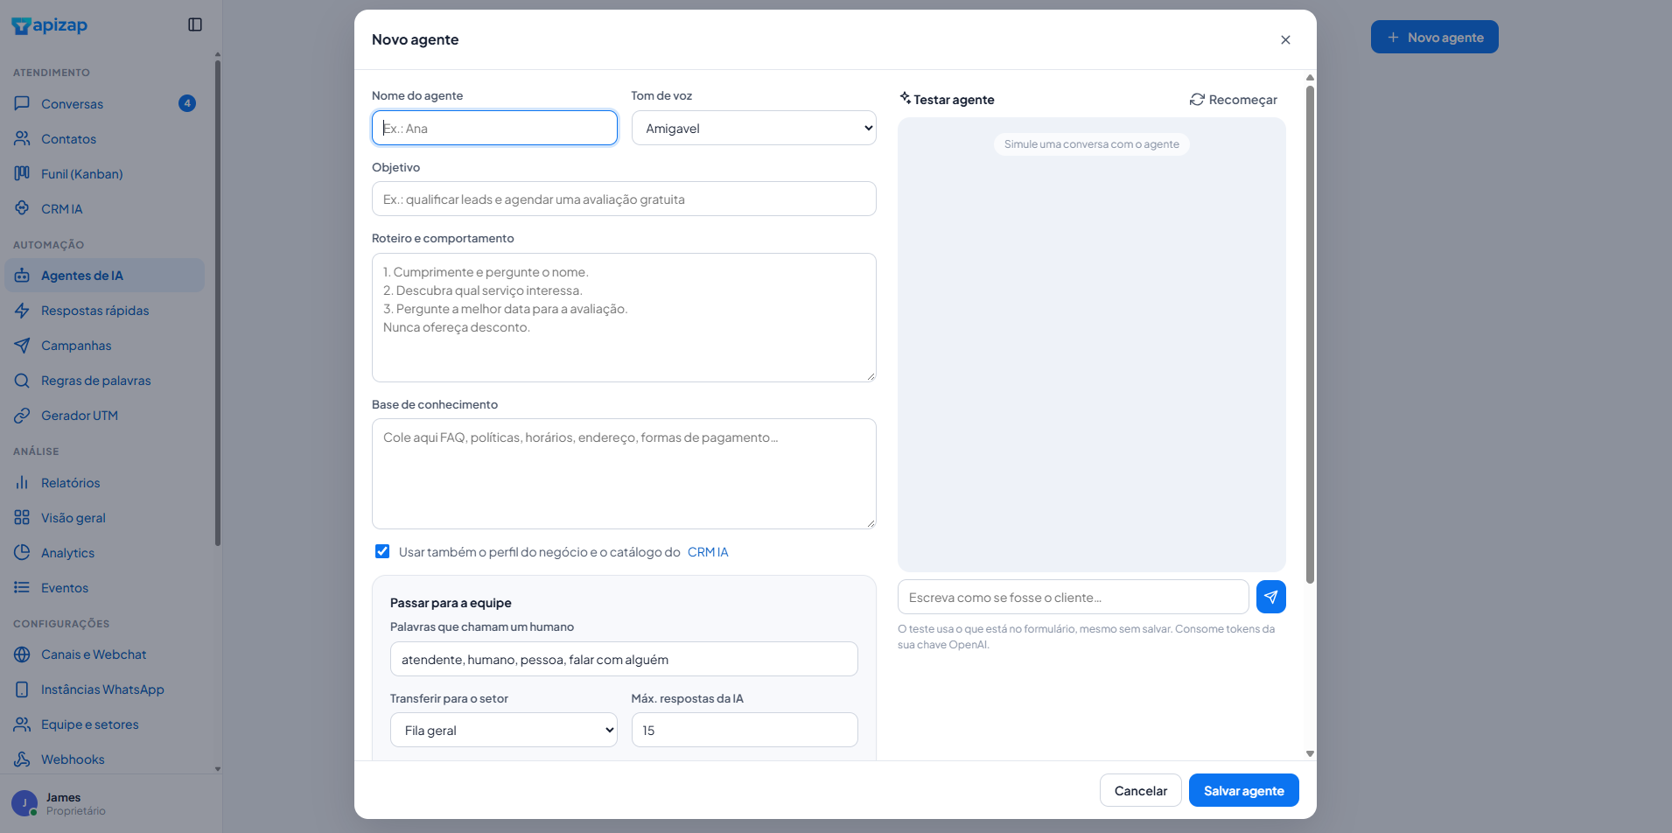Focus the Nome do agente input

494,128
